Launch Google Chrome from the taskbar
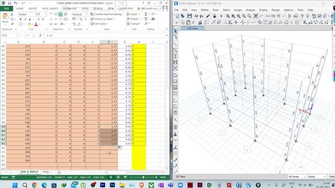 click(35, 185)
